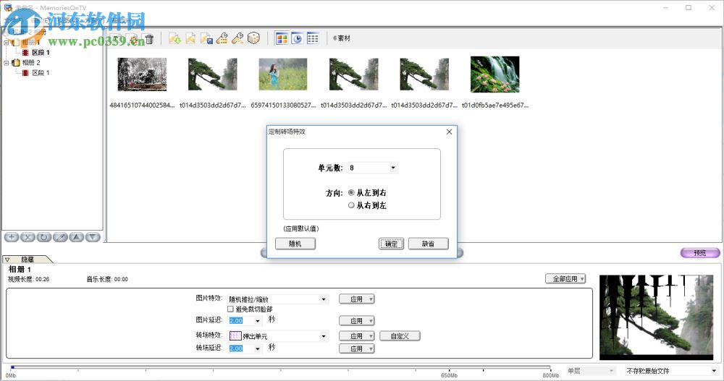This screenshot has height=381, width=724.
Task: Select the 从右到左 direction radio button
Action: coord(351,205)
